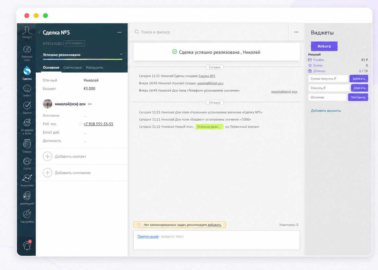Click plus icon for Добавить контакт
The width and height of the screenshot is (378, 270).
click(x=47, y=156)
